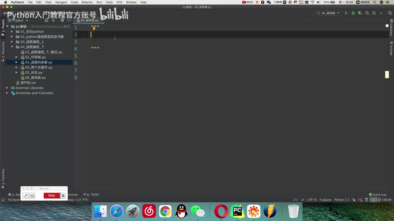Toggle the 1: Project side panel
This screenshot has height=221, width=394.
3,28
